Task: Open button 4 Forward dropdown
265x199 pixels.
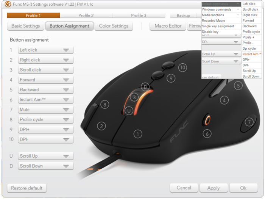Action: (46, 80)
